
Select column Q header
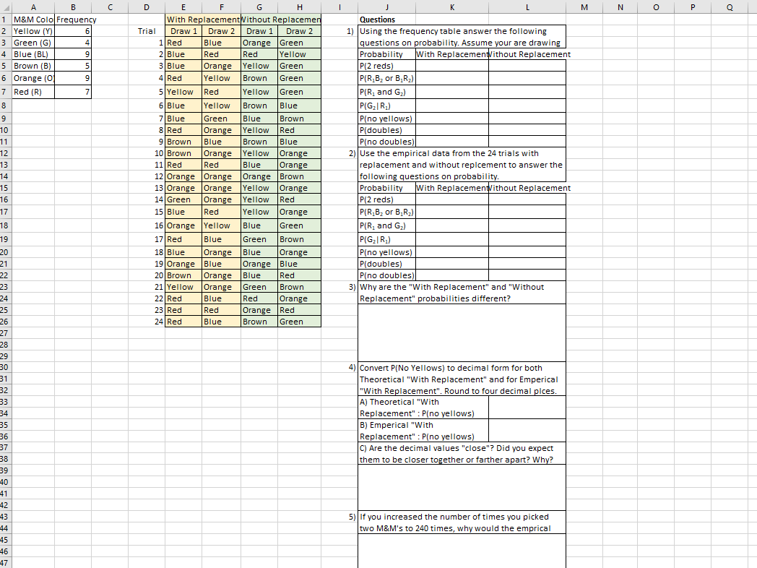click(730, 7)
